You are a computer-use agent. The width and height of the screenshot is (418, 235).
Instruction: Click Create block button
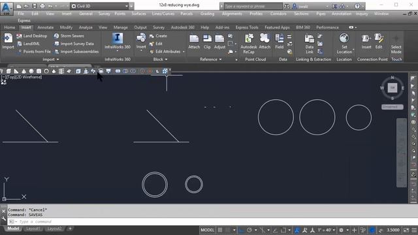click(x=158, y=36)
